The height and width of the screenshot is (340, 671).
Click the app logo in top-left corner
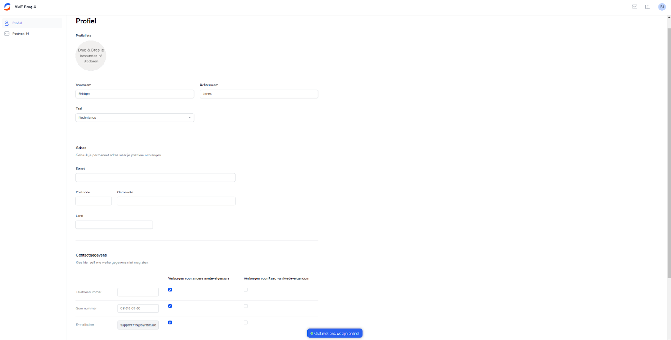point(7,7)
